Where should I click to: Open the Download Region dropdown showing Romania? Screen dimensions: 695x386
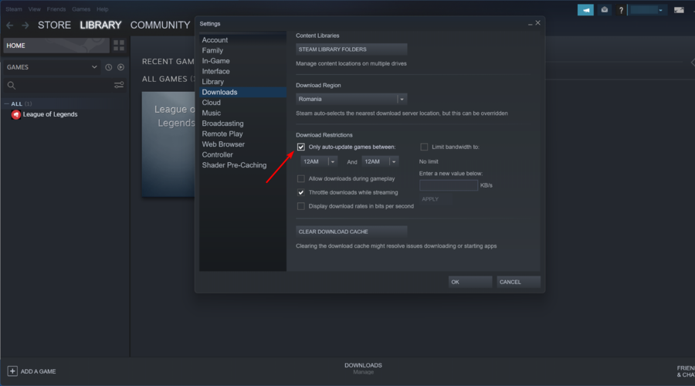click(x=351, y=99)
